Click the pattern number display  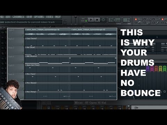(x=127, y=20)
